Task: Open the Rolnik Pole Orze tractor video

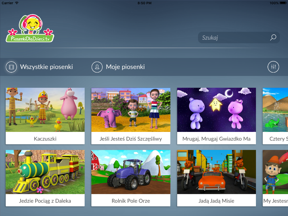Action: (x=131, y=172)
